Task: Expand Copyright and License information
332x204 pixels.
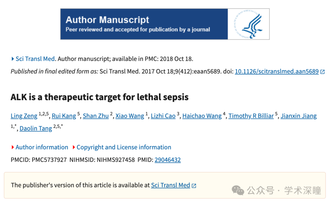Action: coord(122,147)
